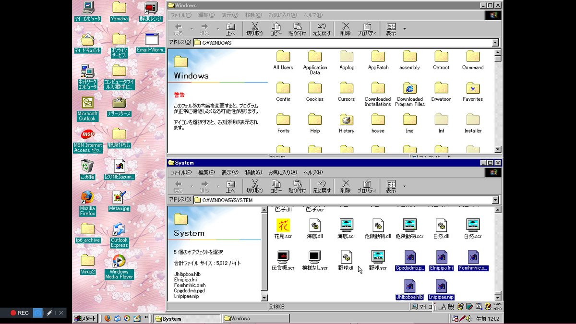Launch Firefox from the quick launch bar
The image size is (576, 324).
click(x=107, y=318)
